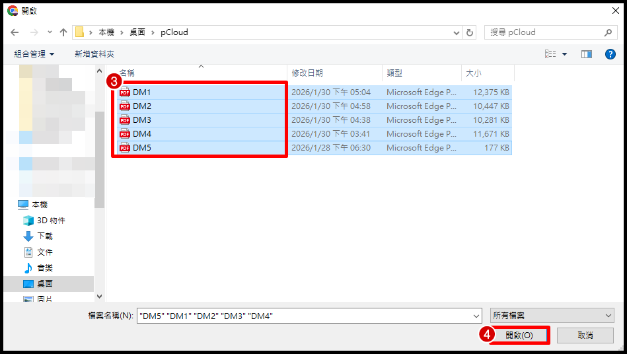Image resolution: width=627 pixels, height=354 pixels.
Task: Change view layout icon
Action: coord(550,54)
